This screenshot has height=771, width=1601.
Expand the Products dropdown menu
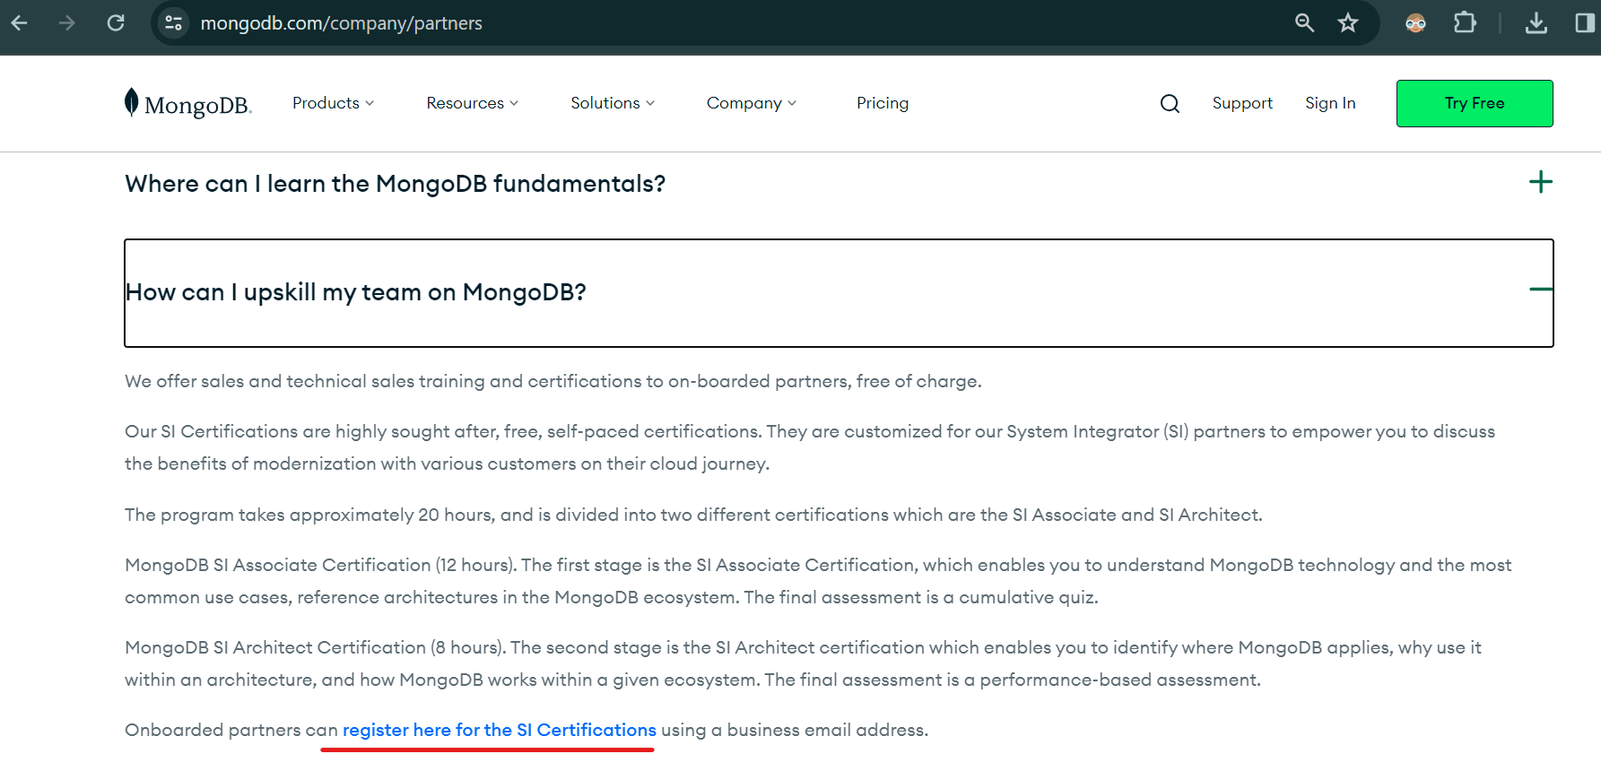pos(333,103)
